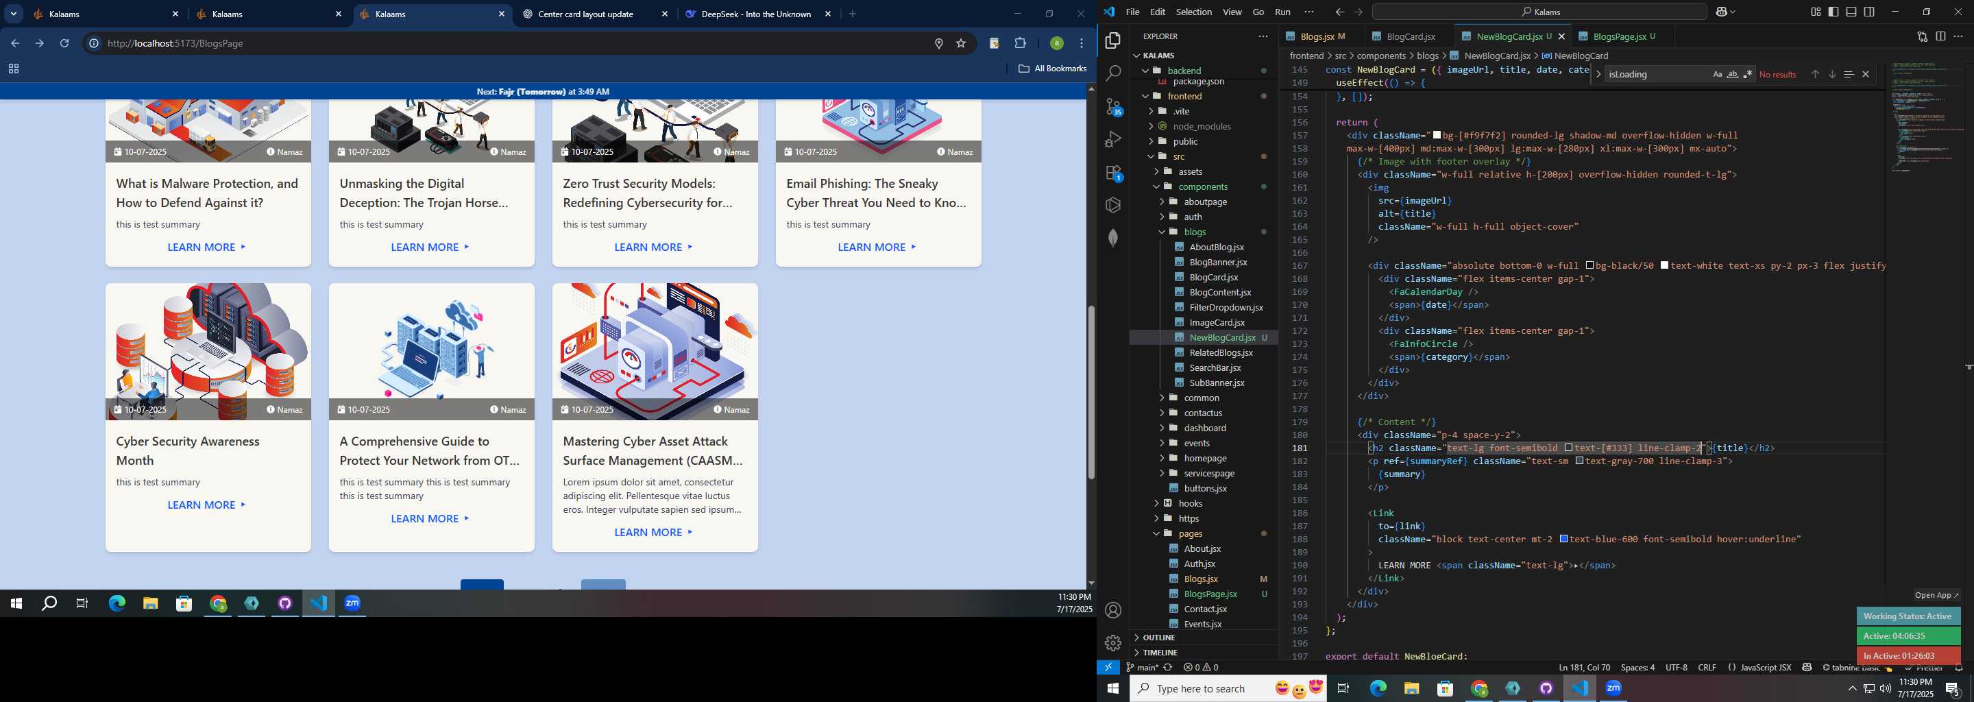Toggle Match Whole Word in find widget
Screen dimensions: 1974x702
click(1733, 74)
